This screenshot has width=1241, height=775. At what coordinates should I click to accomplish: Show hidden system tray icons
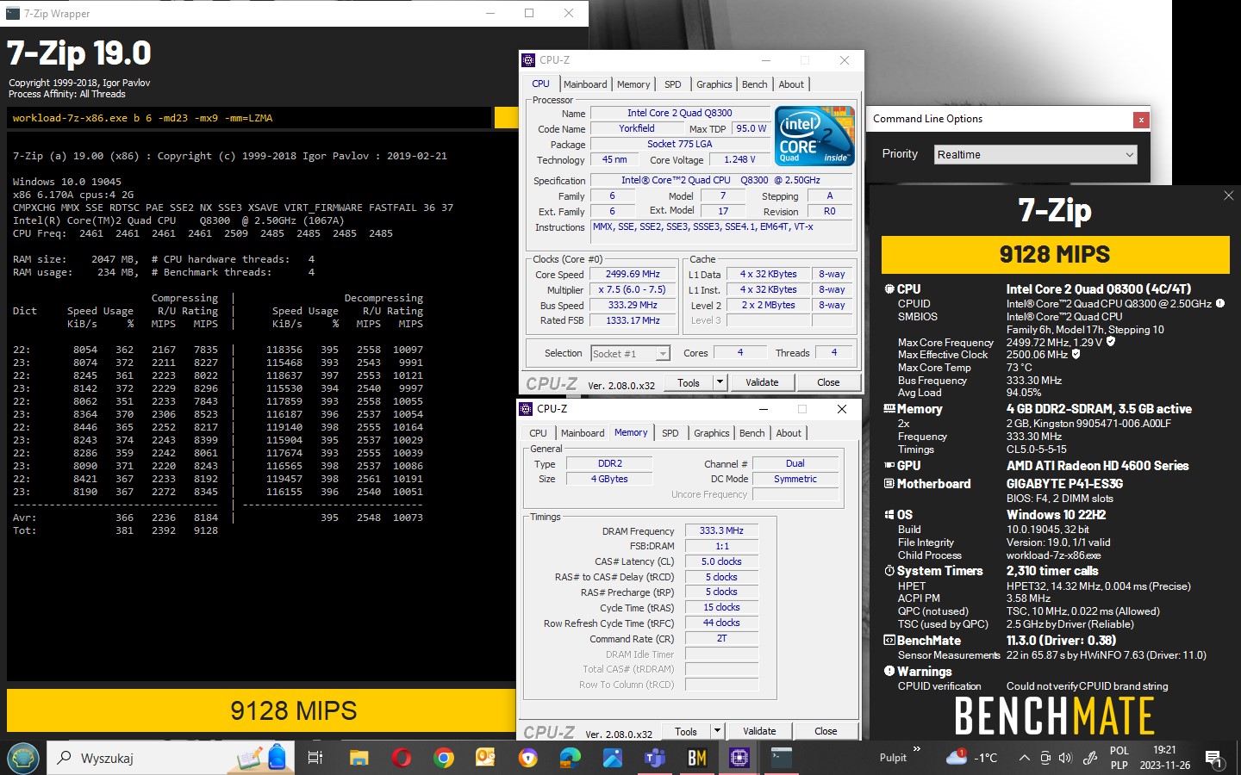tap(1024, 758)
